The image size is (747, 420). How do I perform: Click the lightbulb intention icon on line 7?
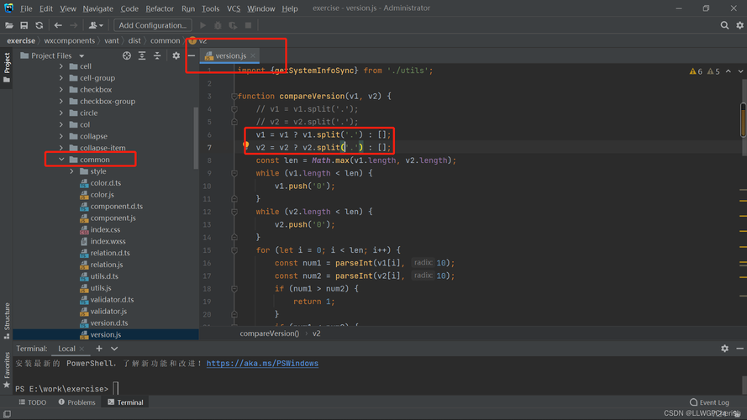click(246, 144)
